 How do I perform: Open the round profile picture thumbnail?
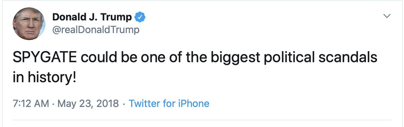click(x=29, y=24)
